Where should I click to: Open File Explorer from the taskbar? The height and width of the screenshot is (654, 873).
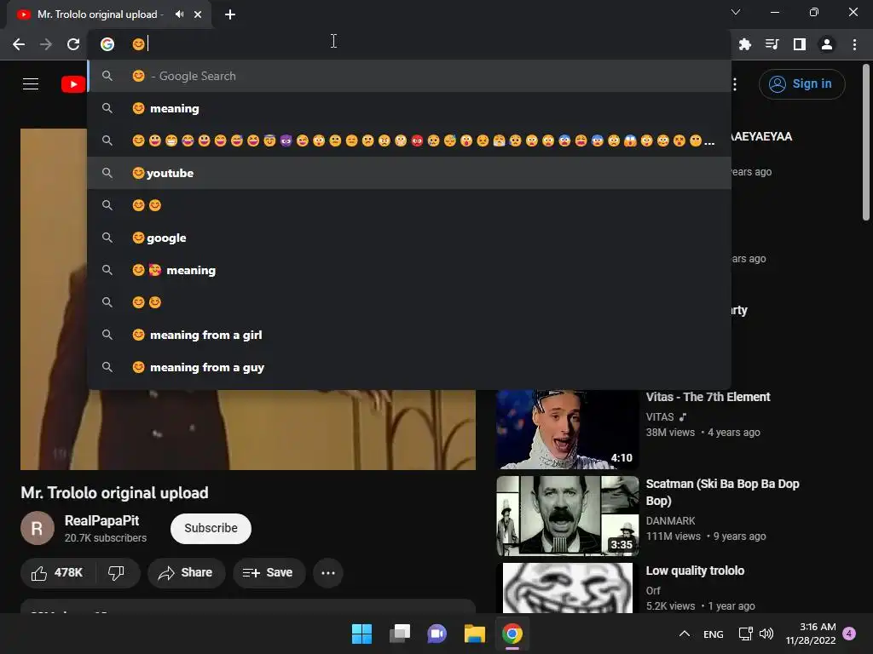[x=475, y=634]
